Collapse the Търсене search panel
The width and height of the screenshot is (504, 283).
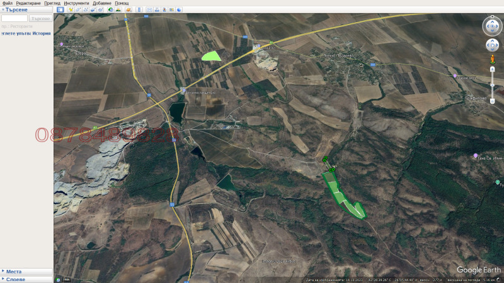coord(3,10)
